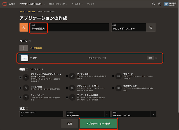Open the appearance dialog icon button
The image size is (179, 130).
(x=151, y=28)
